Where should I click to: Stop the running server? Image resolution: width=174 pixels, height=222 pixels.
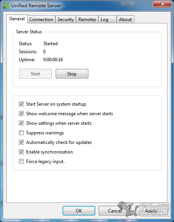(72, 73)
